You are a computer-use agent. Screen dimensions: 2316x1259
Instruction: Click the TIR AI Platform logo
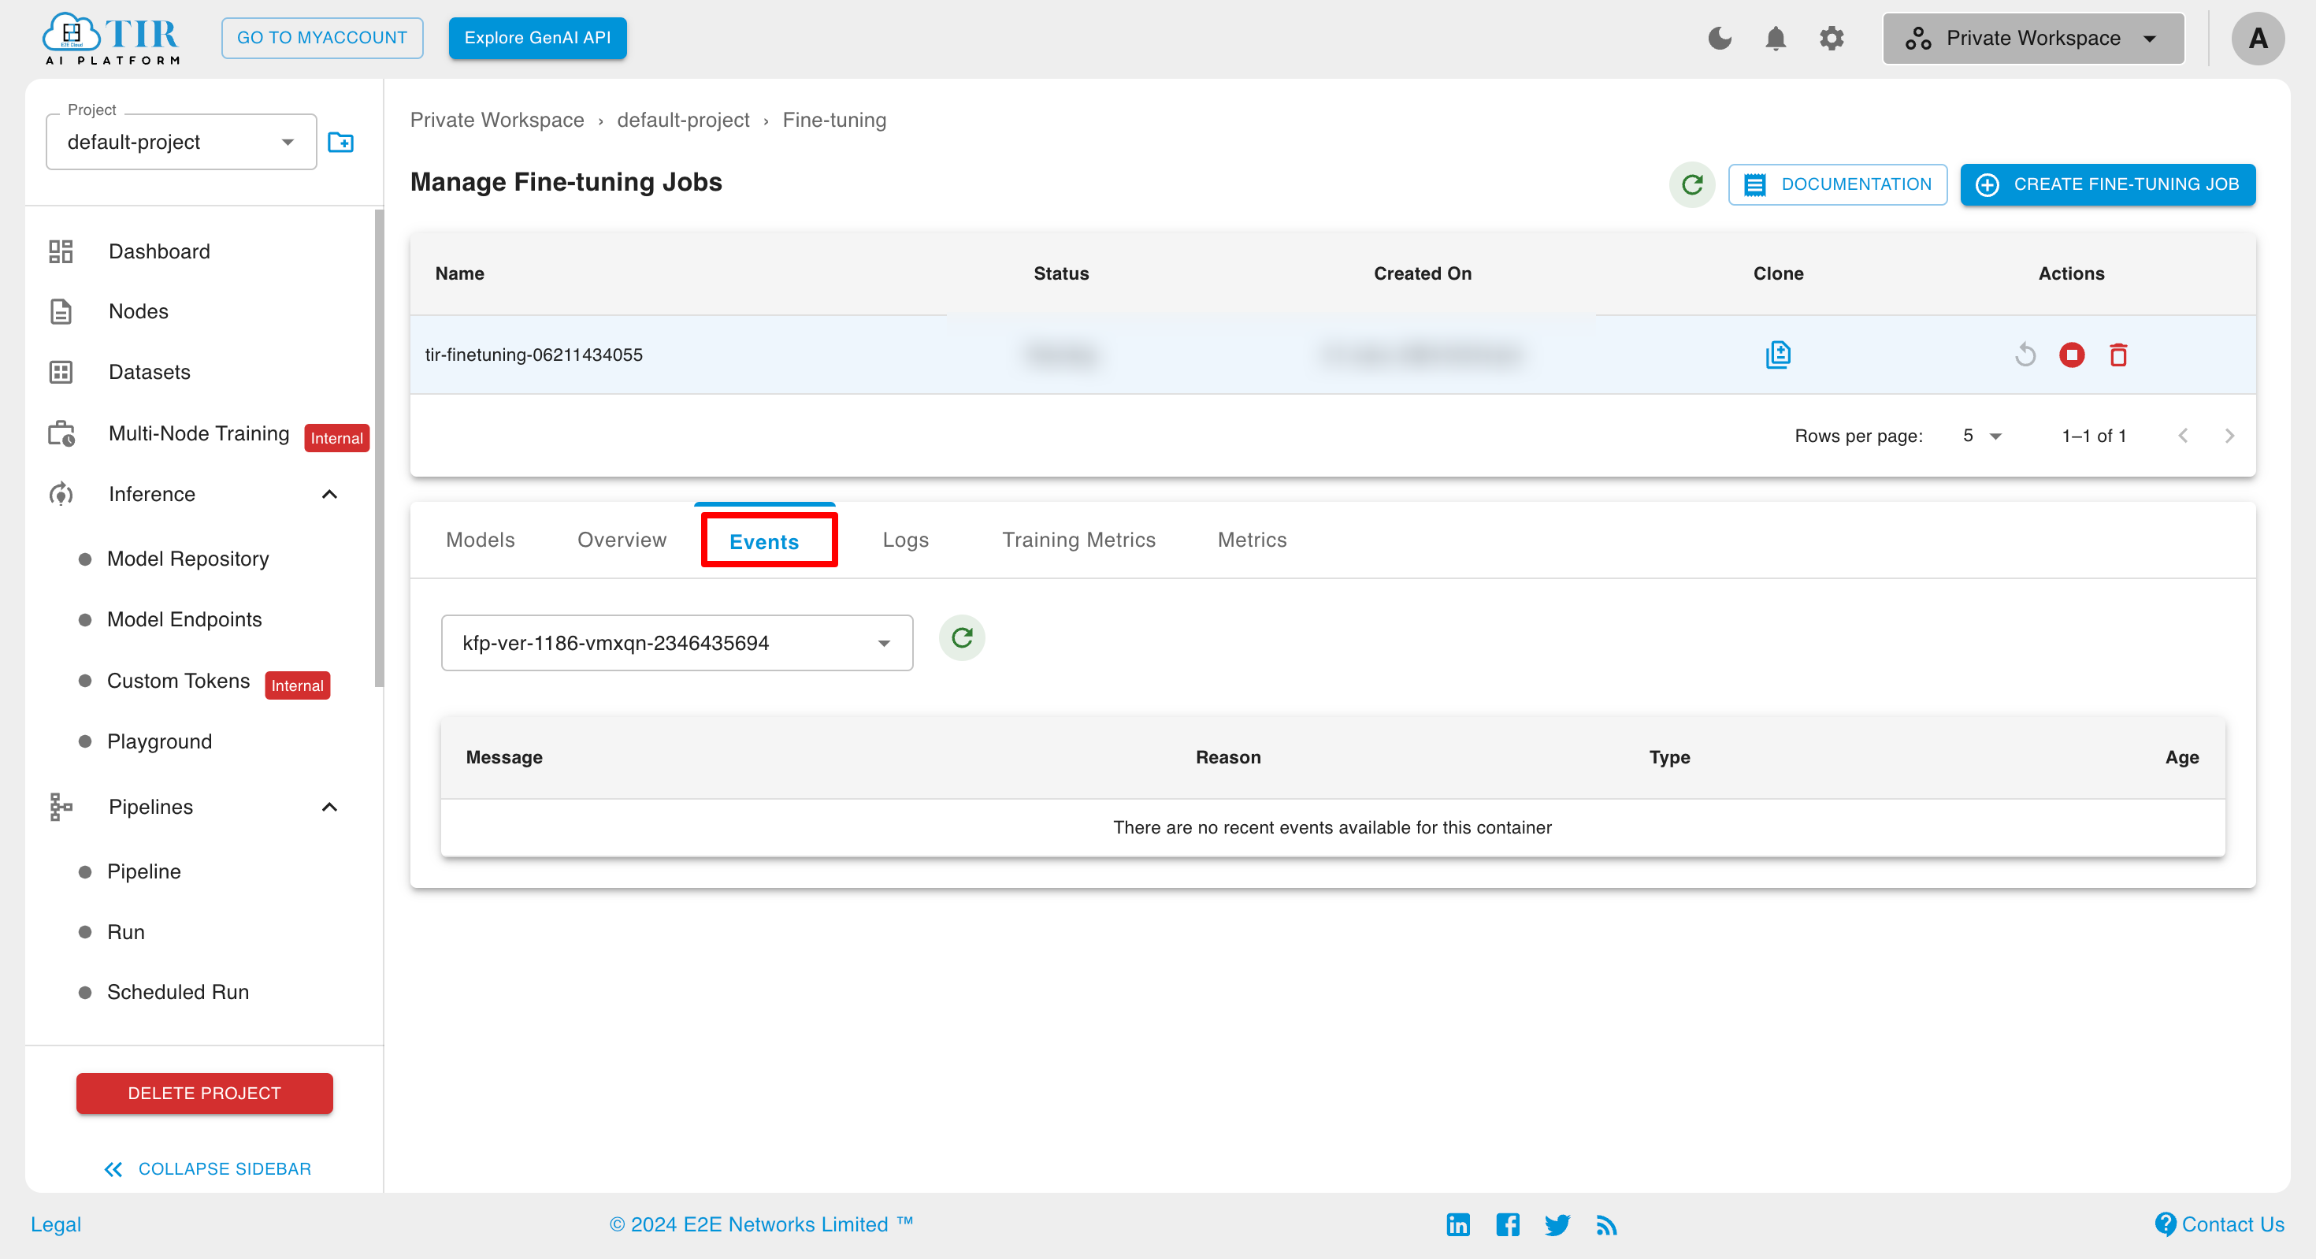pyautogui.click(x=112, y=39)
